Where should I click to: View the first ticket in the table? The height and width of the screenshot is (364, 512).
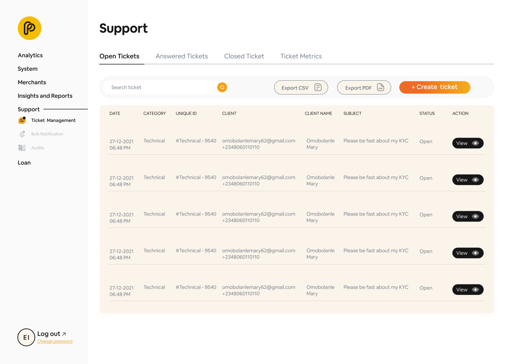(x=468, y=143)
